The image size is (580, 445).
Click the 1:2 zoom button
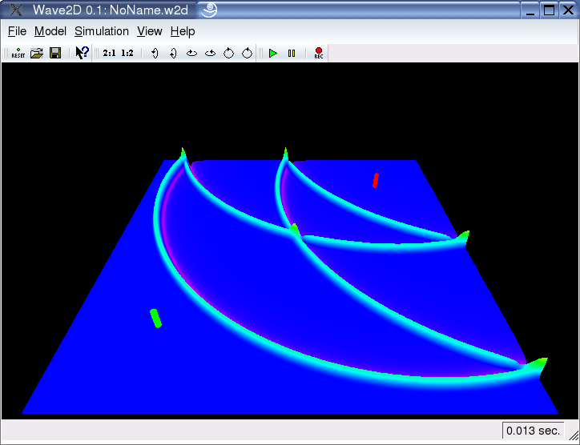127,53
